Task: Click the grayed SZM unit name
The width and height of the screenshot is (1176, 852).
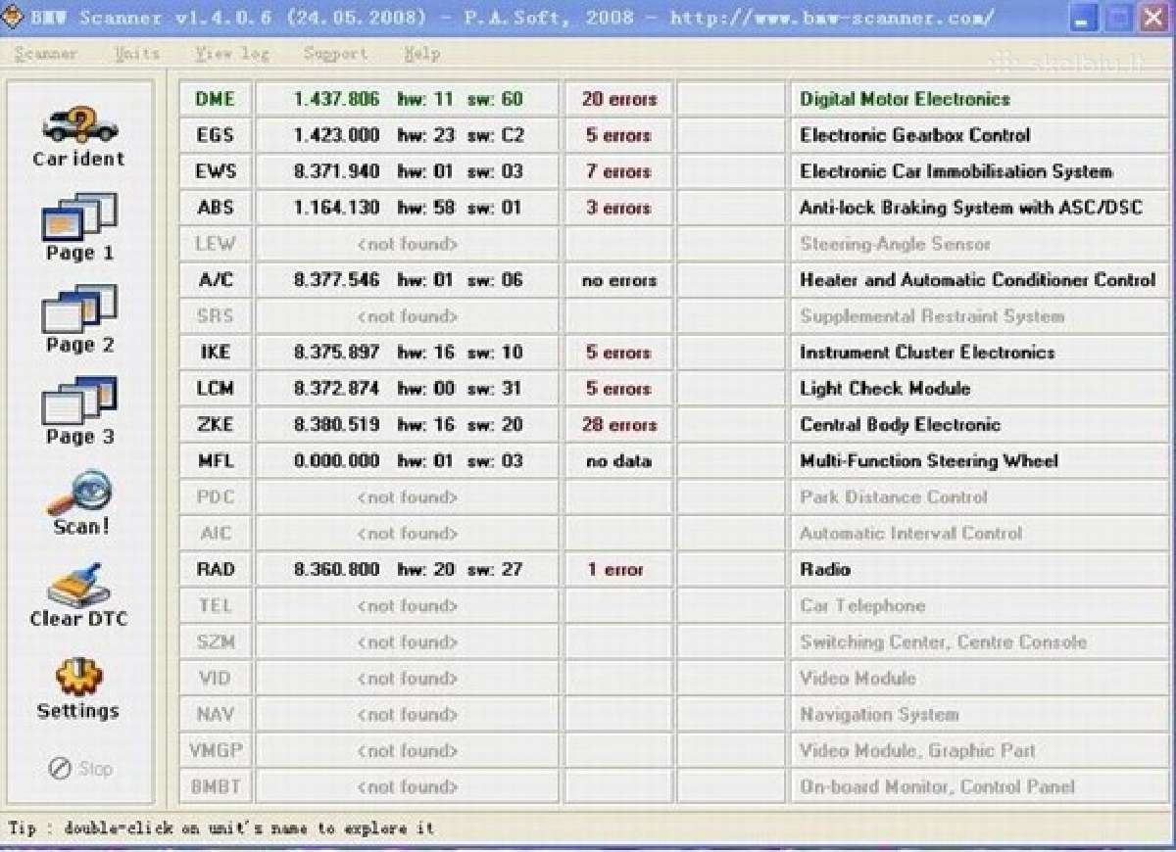Action: [x=216, y=642]
